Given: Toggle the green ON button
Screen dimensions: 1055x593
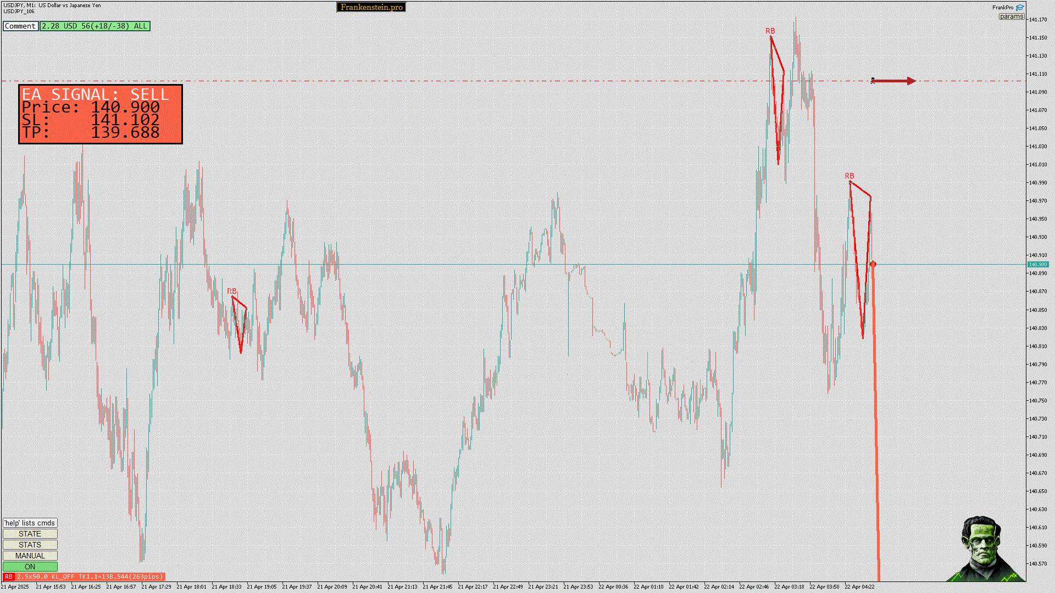Looking at the screenshot, I should coord(30,567).
